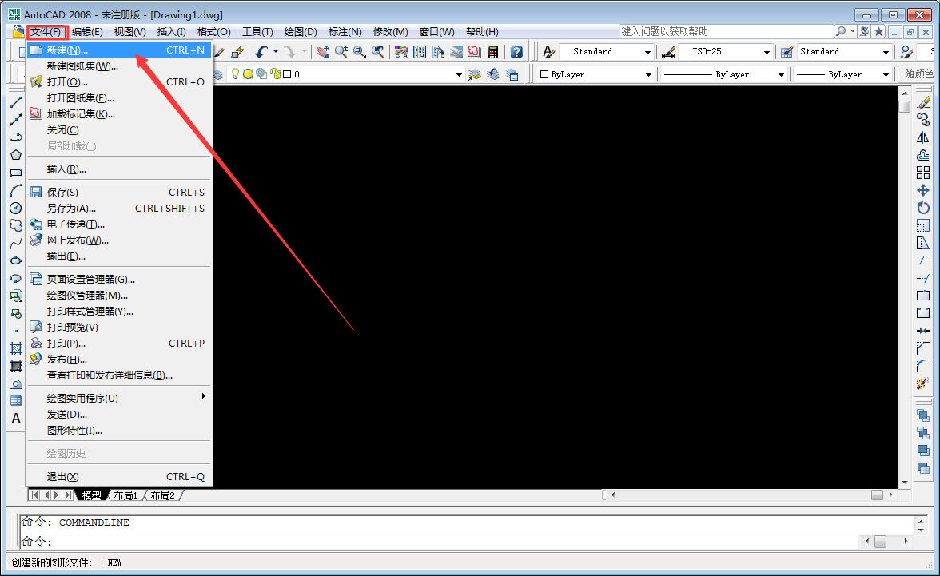Select the Line tool
Screen dimensions: 940x576
click(16, 104)
